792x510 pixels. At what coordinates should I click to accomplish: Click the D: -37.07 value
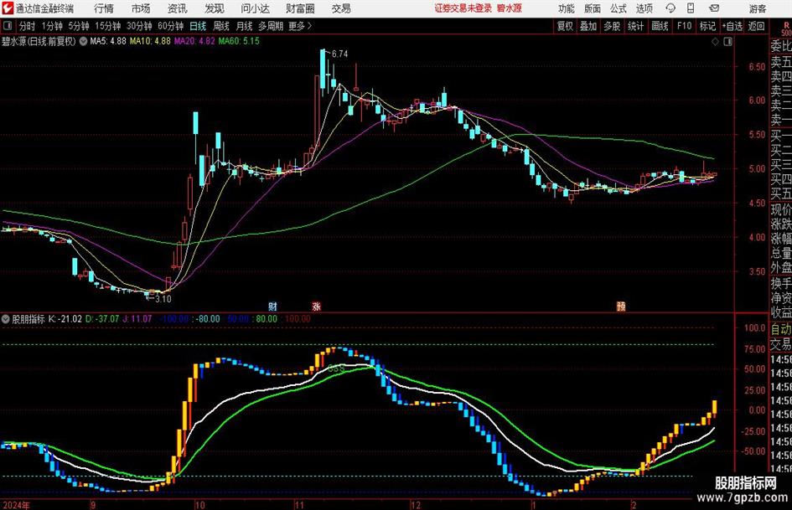point(102,319)
